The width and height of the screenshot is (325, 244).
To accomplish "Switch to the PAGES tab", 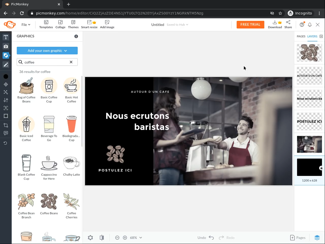I will pos(301,36).
